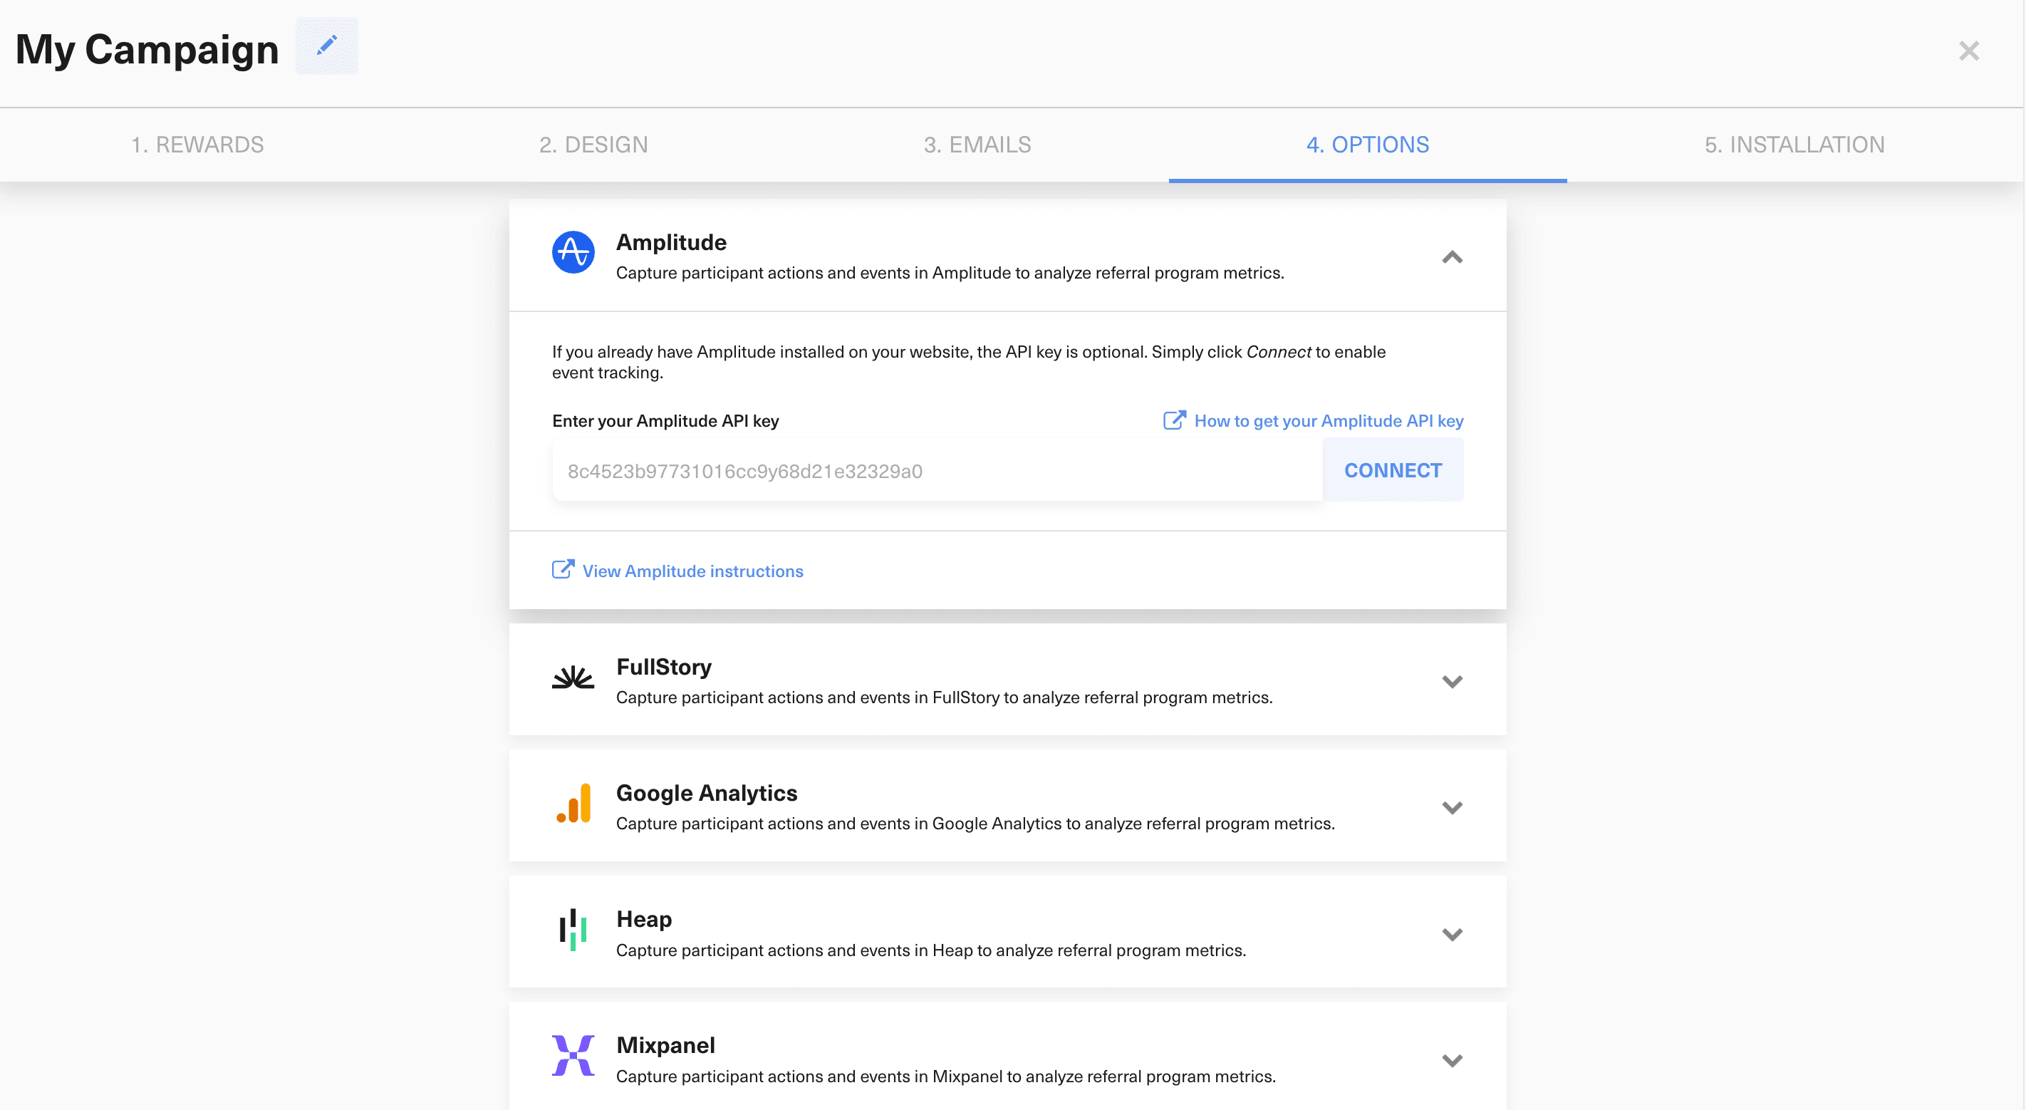
Task: Expand the Google Analytics integration section
Action: coord(1452,807)
